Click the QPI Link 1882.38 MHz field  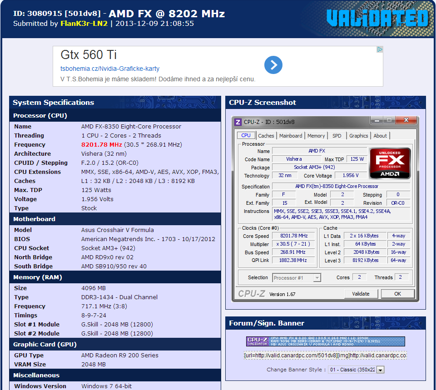293,260
